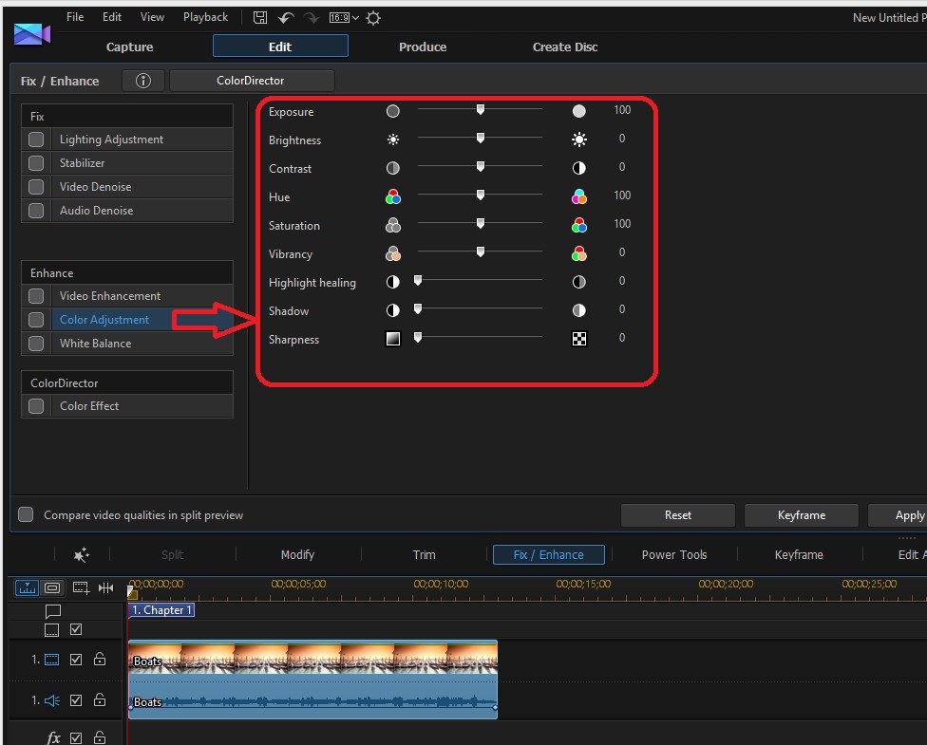Image resolution: width=927 pixels, height=745 pixels.
Task: Click the Reset button
Action: point(677,515)
